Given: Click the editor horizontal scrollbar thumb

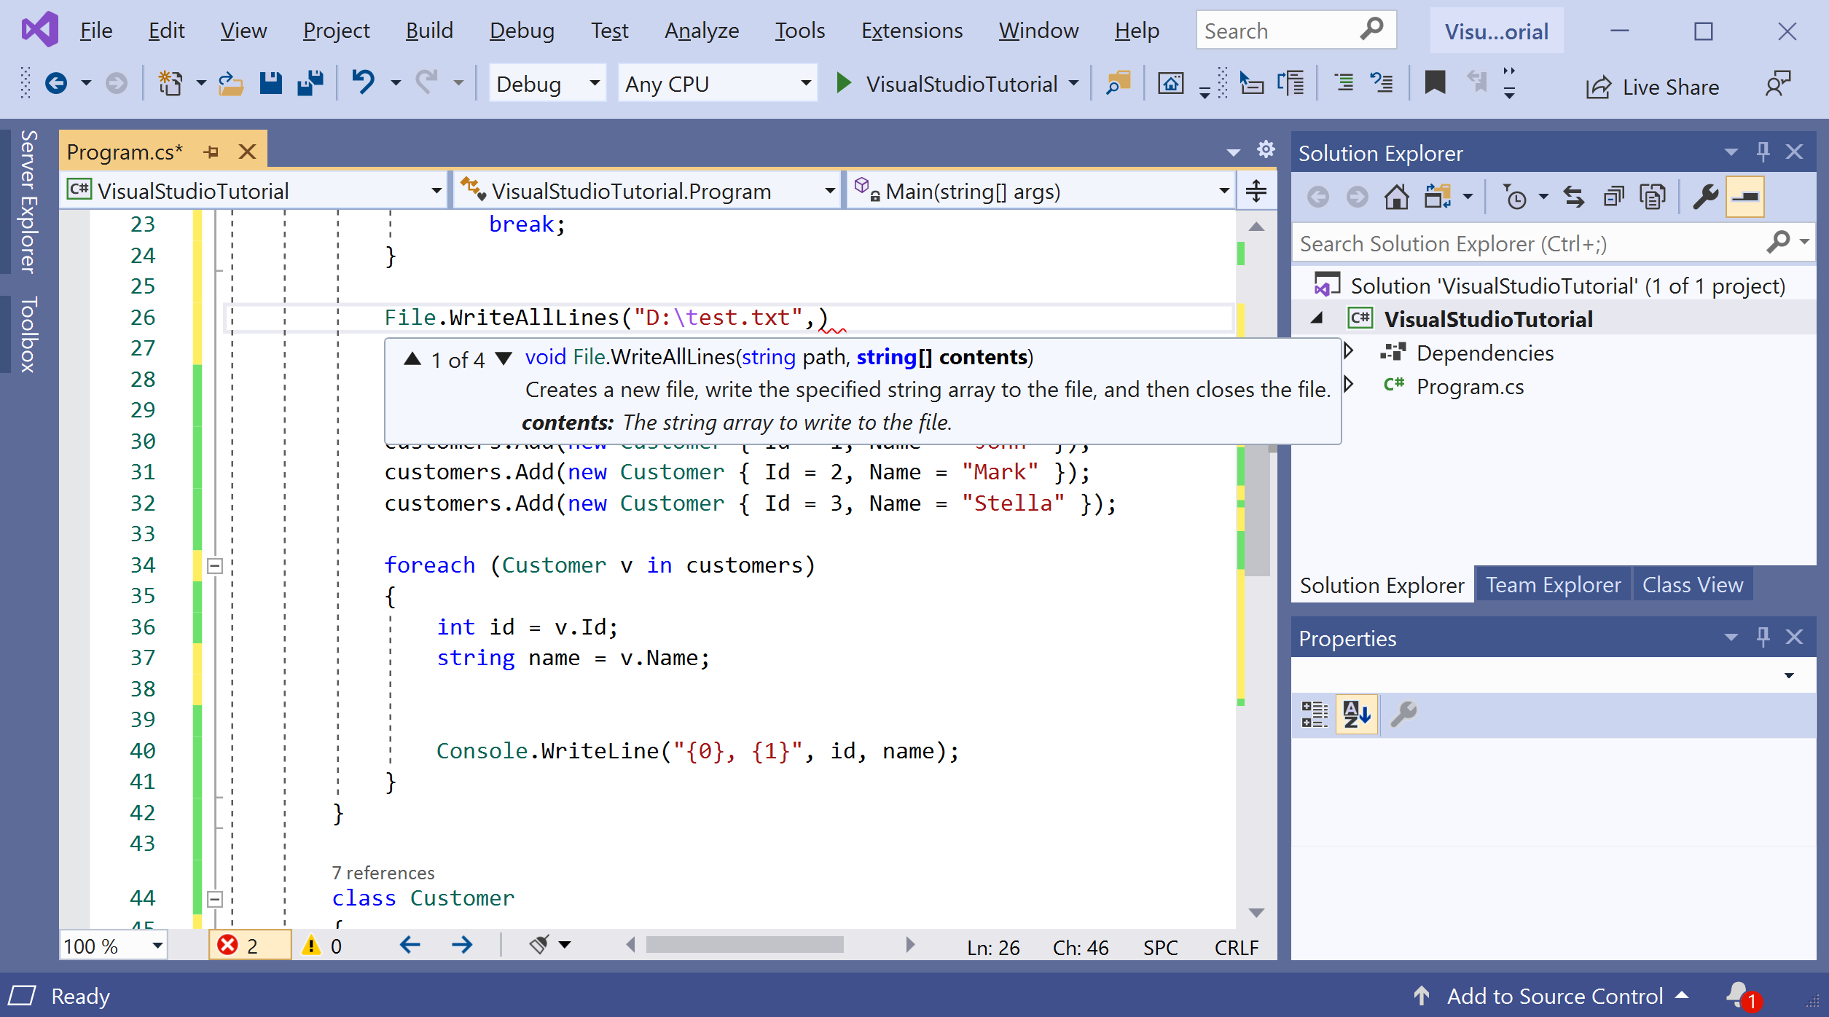Looking at the screenshot, I should [744, 946].
